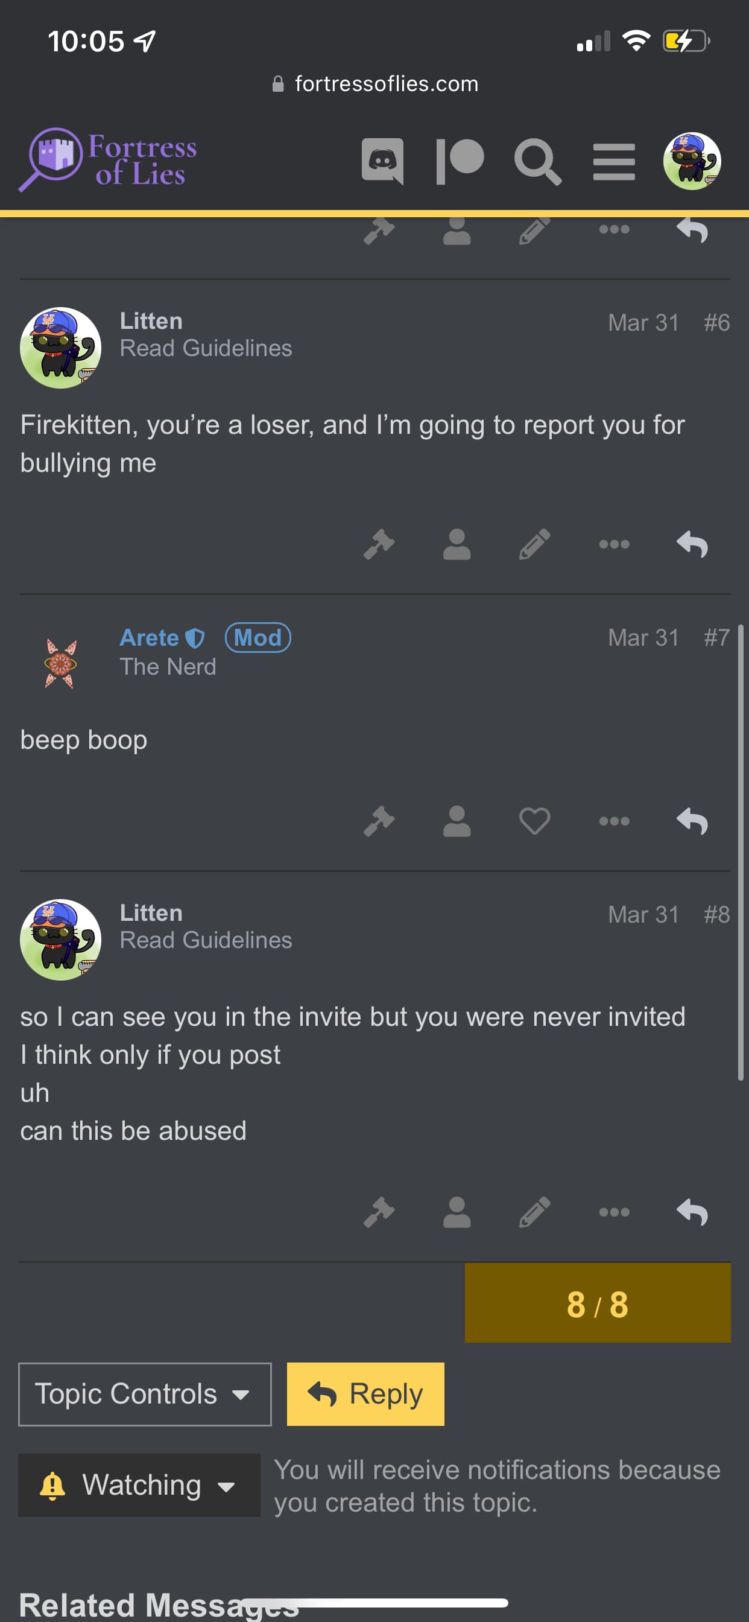Reply arrow on post #8
This screenshot has height=1622, width=749.
692,1212
